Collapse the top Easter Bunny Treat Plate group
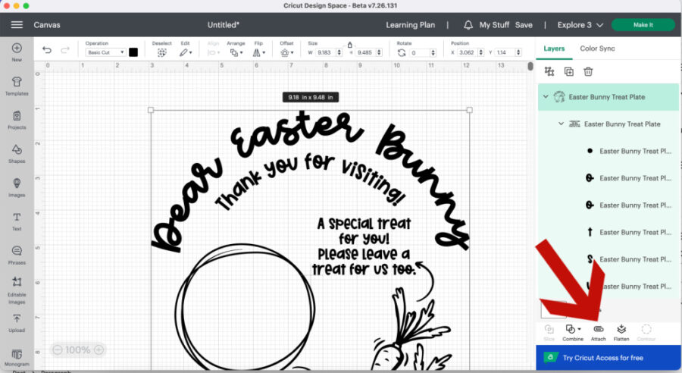682x373 pixels. click(545, 97)
